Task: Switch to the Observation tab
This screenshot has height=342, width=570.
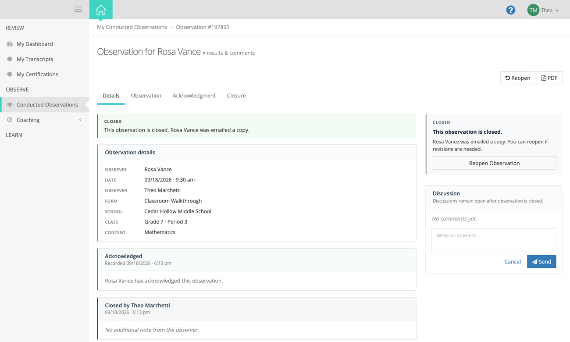Action: click(x=146, y=96)
